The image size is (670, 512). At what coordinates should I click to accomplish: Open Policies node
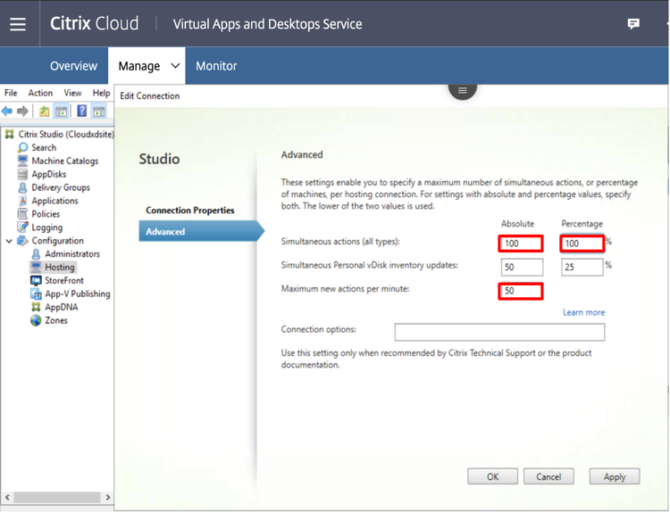[46, 214]
